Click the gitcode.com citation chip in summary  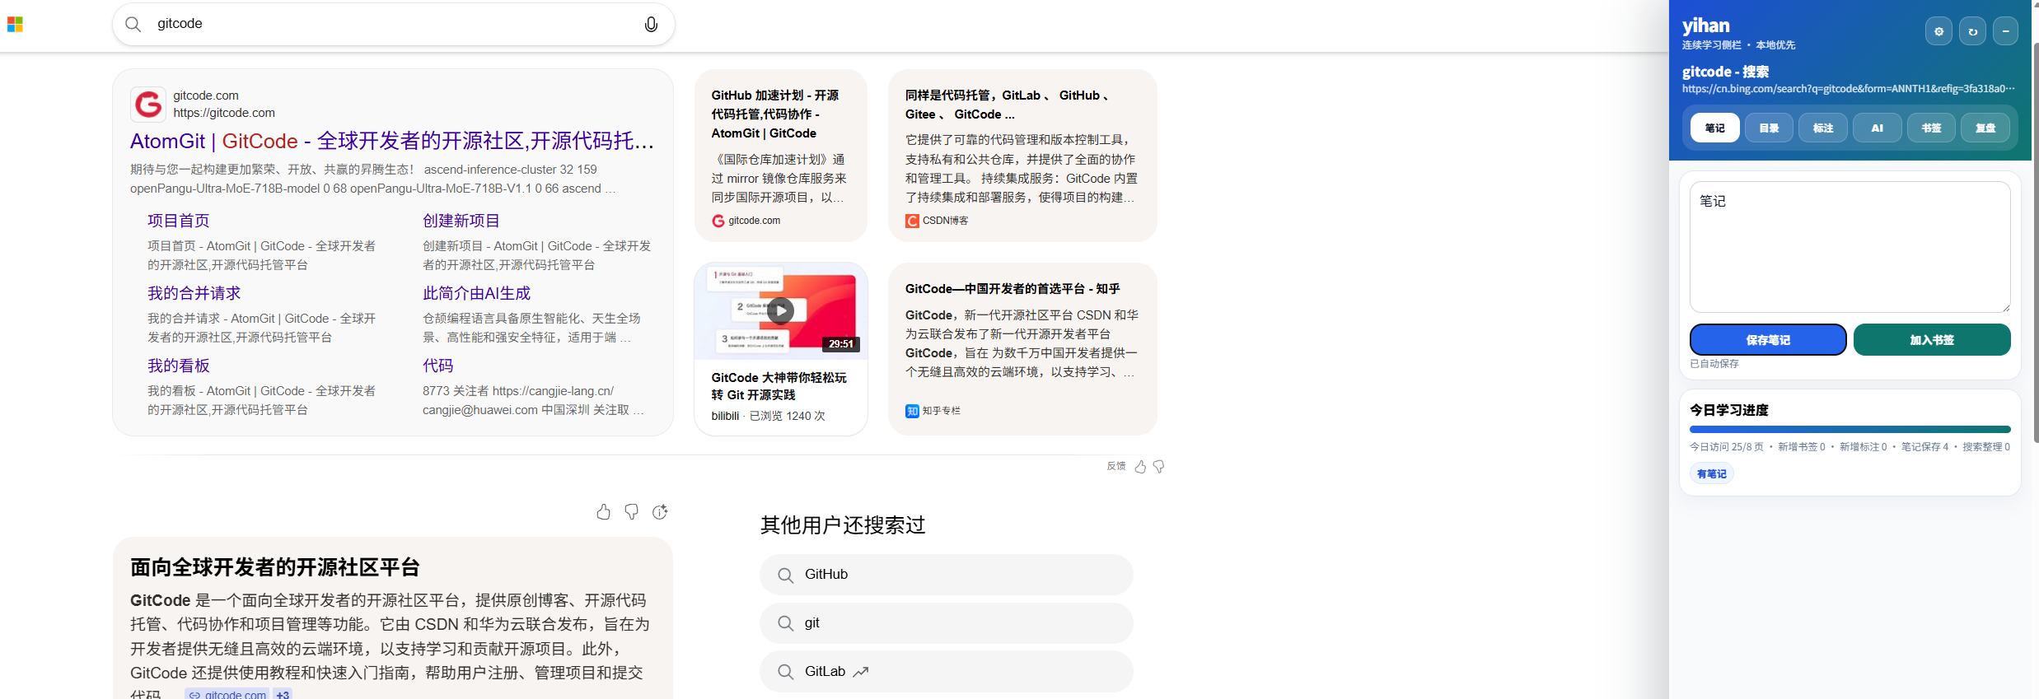click(227, 694)
